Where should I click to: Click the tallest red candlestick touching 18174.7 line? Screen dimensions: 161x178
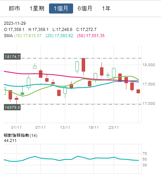83,65
